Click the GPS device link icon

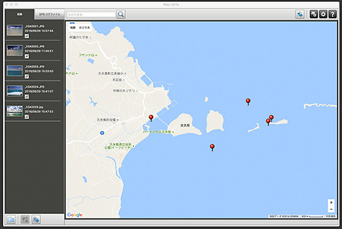pos(314,14)
